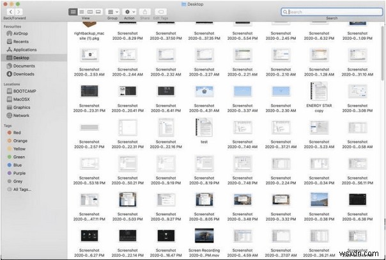Click the vertical scrollbar thumb
The width and height of the screenshot is (386, 260).
point(382,53)
